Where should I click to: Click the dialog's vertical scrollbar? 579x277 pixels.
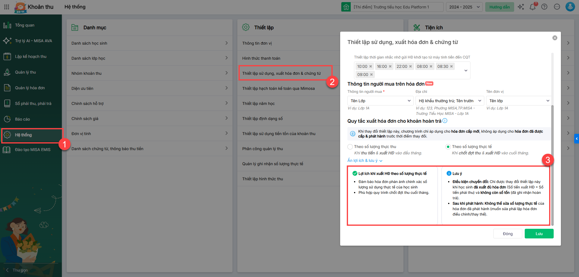pos(552,165)
